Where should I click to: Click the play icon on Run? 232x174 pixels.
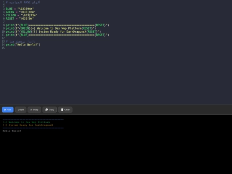[x=5, y=110]
